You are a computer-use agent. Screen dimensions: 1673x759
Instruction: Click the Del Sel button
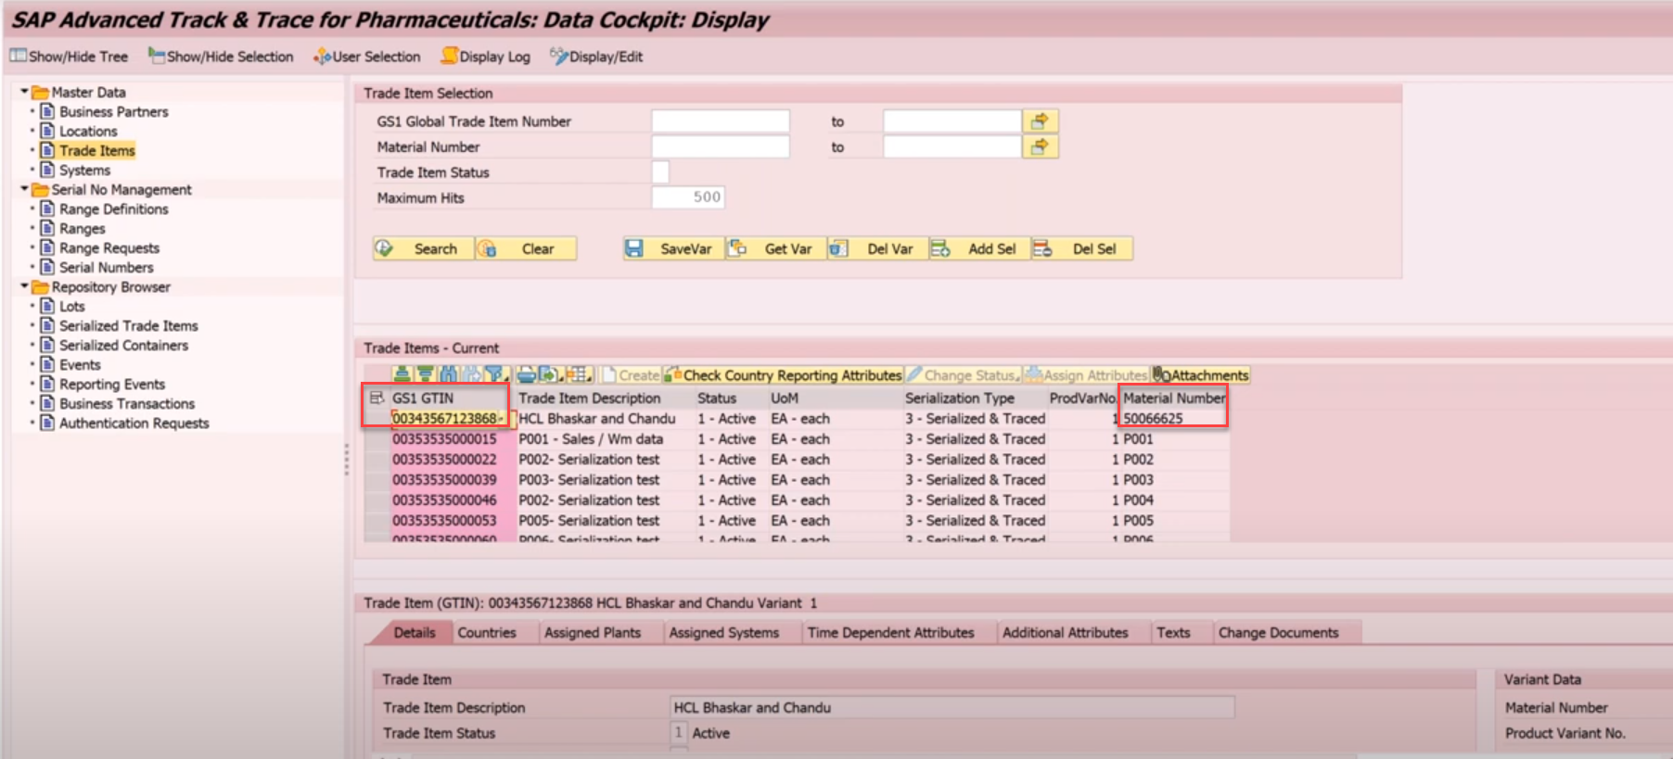pos(1082,248)
